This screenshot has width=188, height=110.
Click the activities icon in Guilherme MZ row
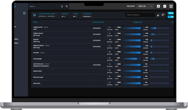point(108,27)
